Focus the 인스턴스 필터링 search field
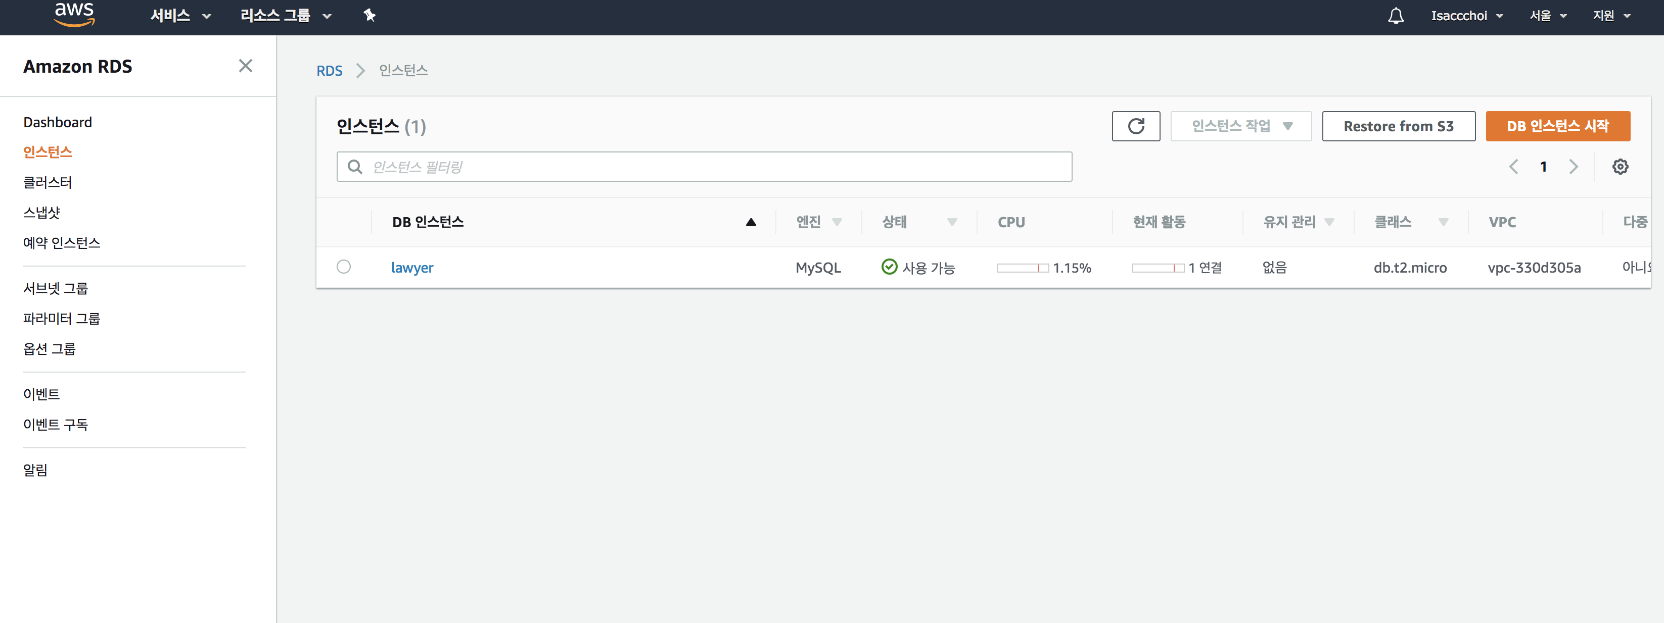1664x623 pixels. click(x=704, y=167)
